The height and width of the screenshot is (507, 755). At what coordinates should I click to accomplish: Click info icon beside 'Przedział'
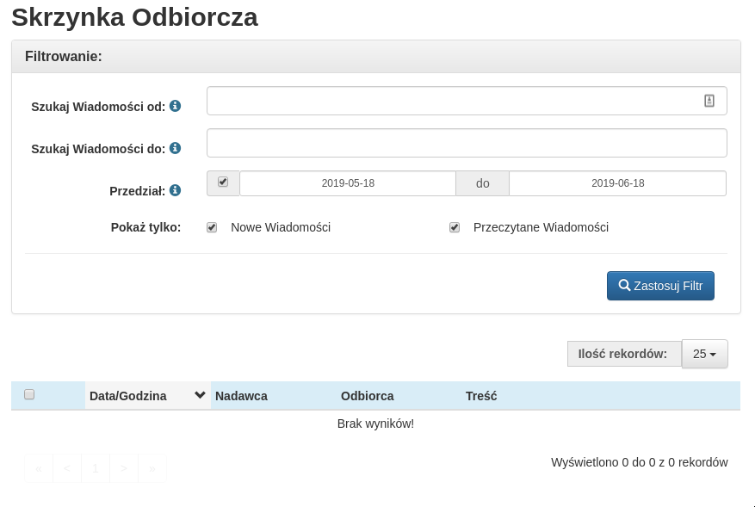175,190
